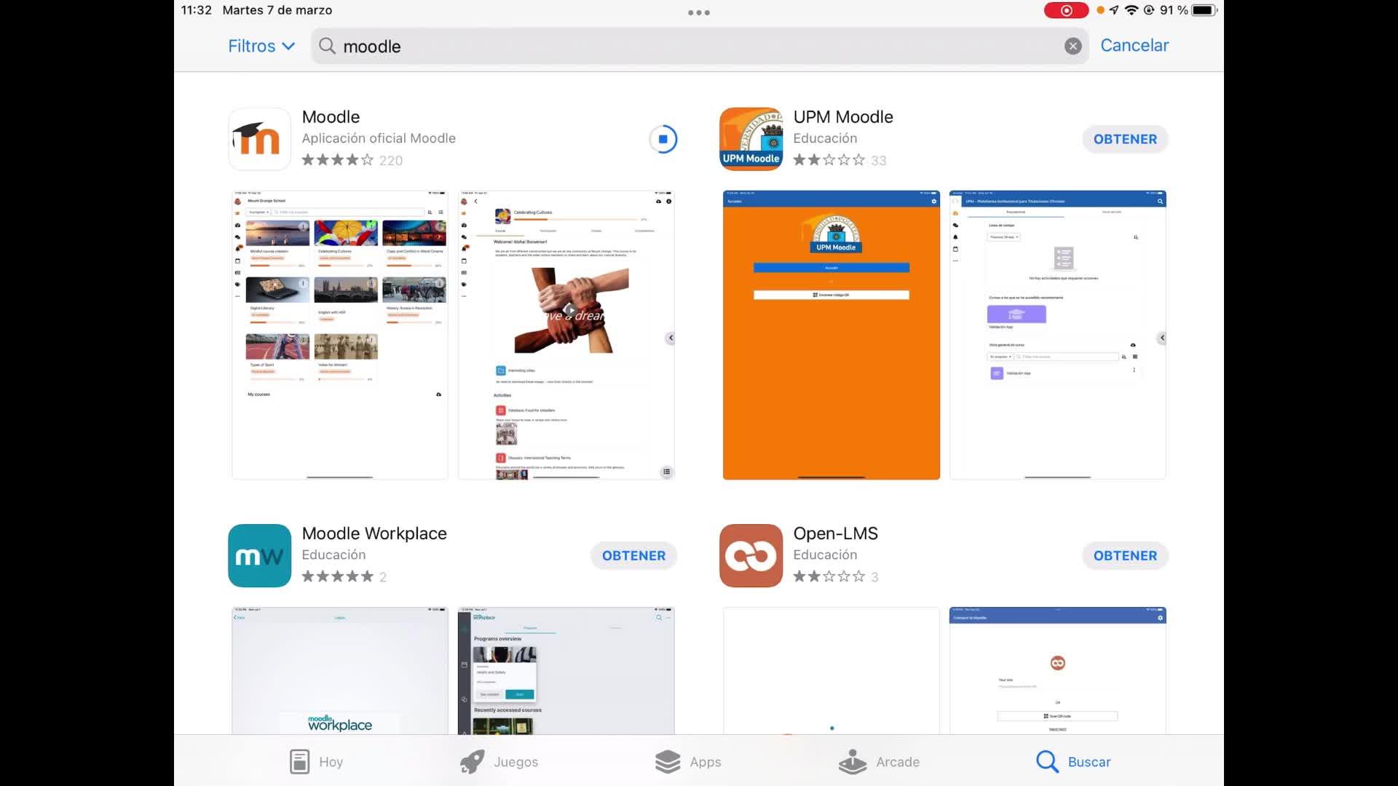1398x786 pixels.
Task: Collapse arrow on Moodle screenshots
Action: 671,338
